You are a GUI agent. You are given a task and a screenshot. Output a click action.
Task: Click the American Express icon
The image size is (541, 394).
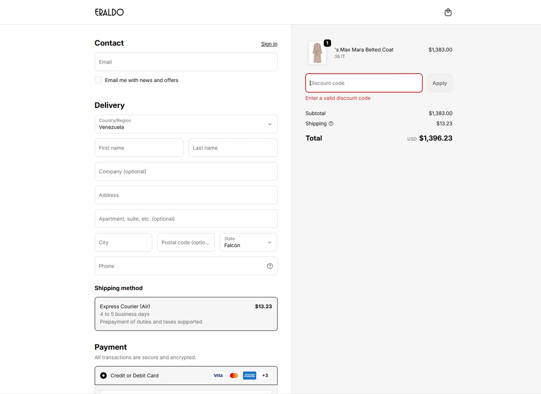tap(250, 376)
